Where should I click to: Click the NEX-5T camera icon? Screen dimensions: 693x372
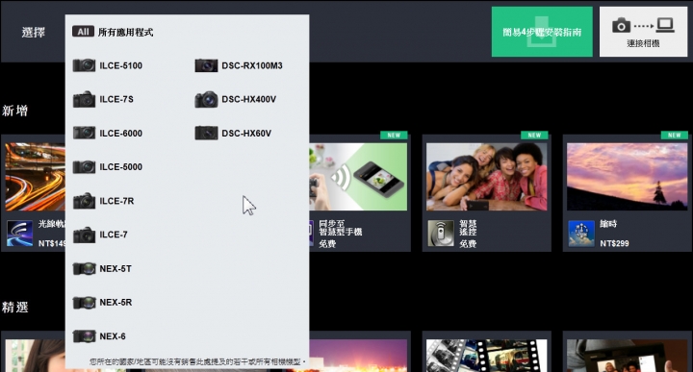click(84, 268)
